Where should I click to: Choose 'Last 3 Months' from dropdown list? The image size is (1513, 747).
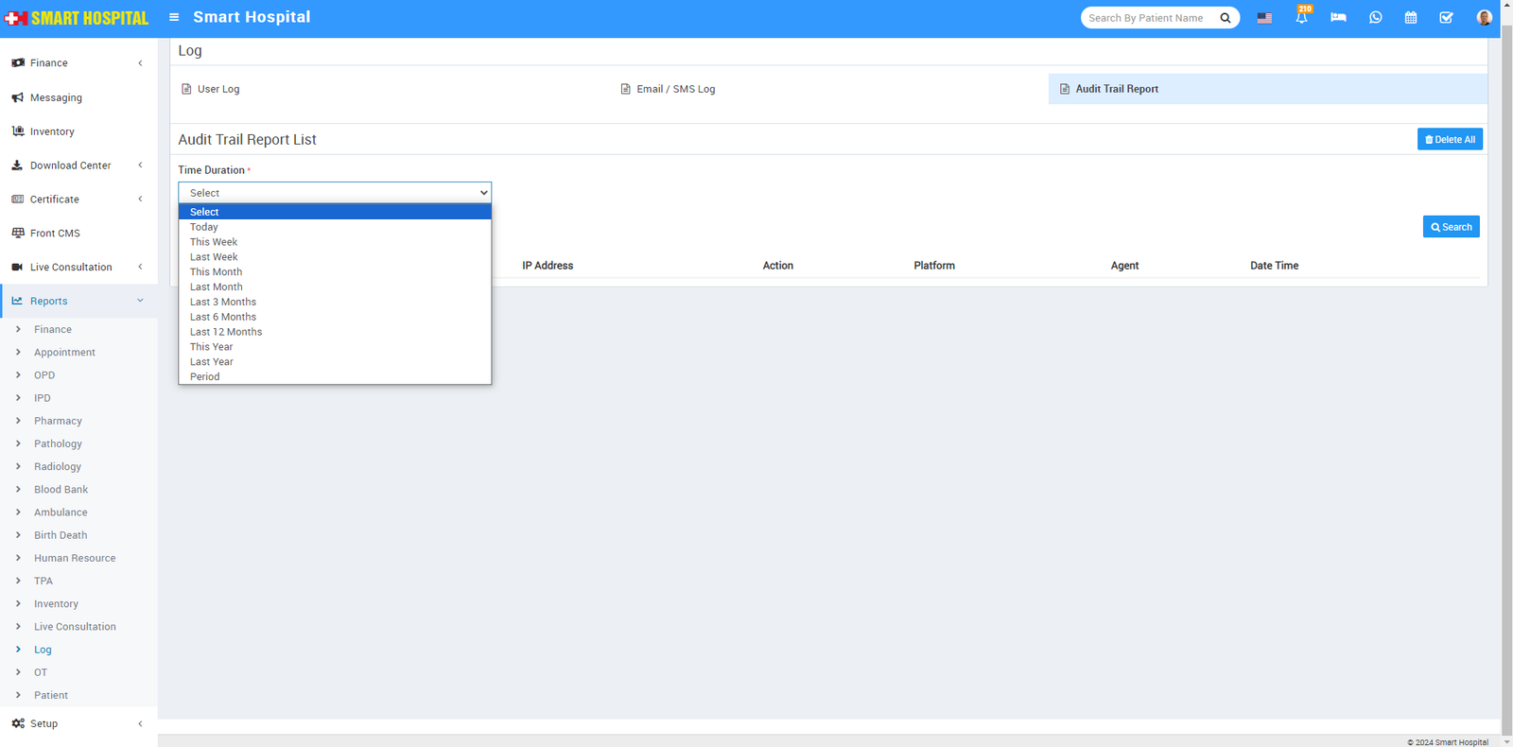pyautogui.click(x=223, y=302)
